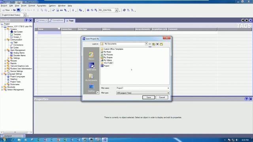The width and height of the screenshot is (253, 142).
Task: Select Add Screen in the project tree
Action: tap(16, 32)
